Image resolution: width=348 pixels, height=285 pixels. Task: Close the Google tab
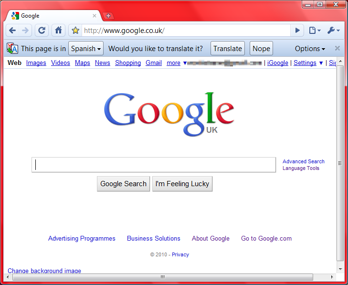point(95,16)
